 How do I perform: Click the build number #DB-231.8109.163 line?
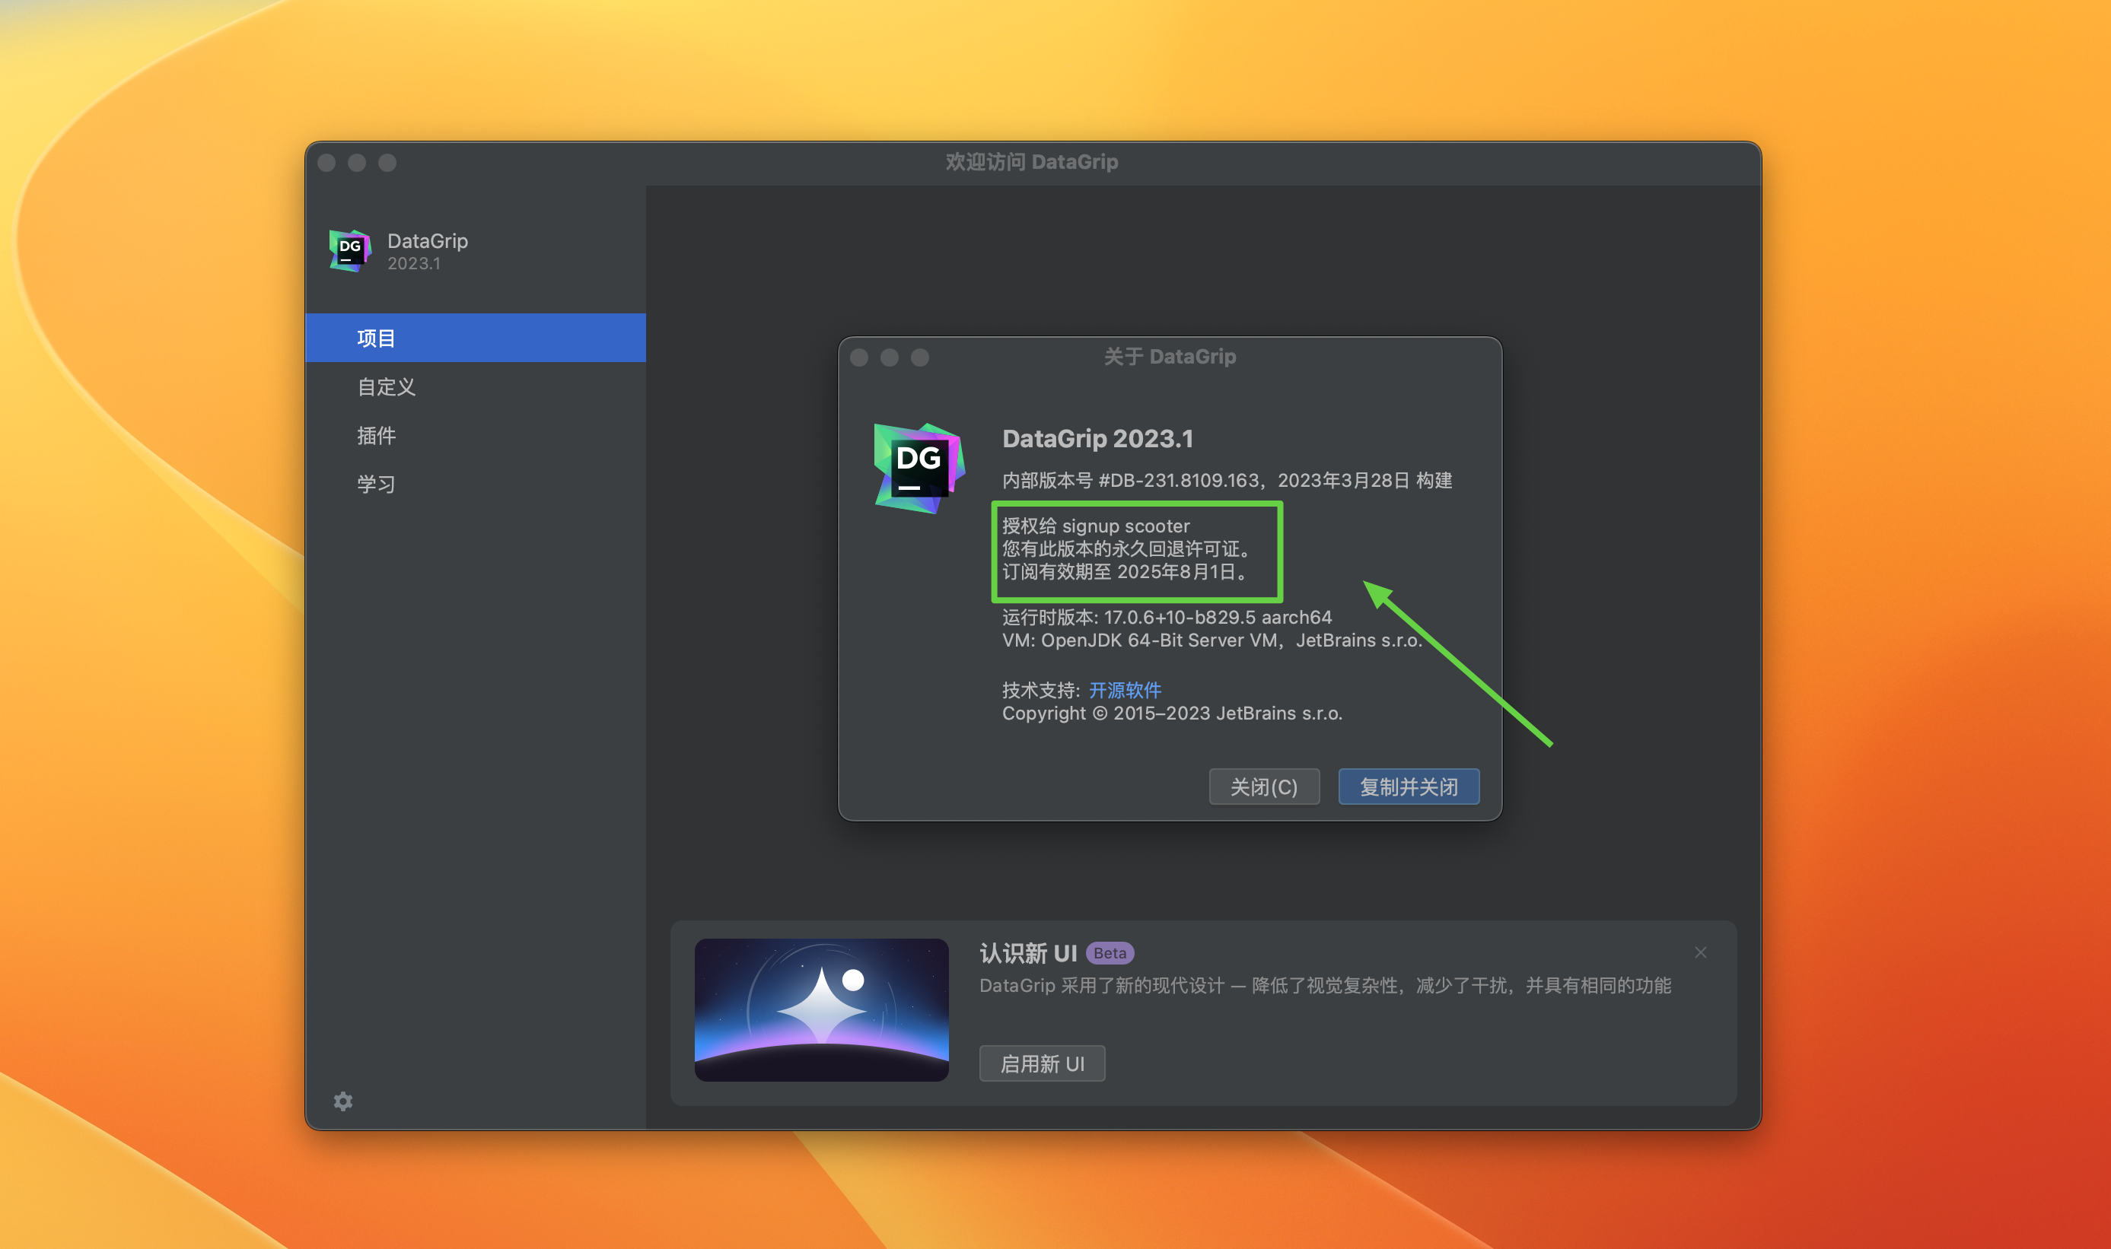click(x=1227, y=480)
